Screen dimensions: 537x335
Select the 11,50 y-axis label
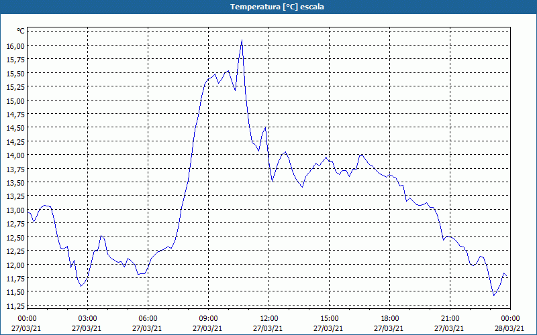[15, 292]
